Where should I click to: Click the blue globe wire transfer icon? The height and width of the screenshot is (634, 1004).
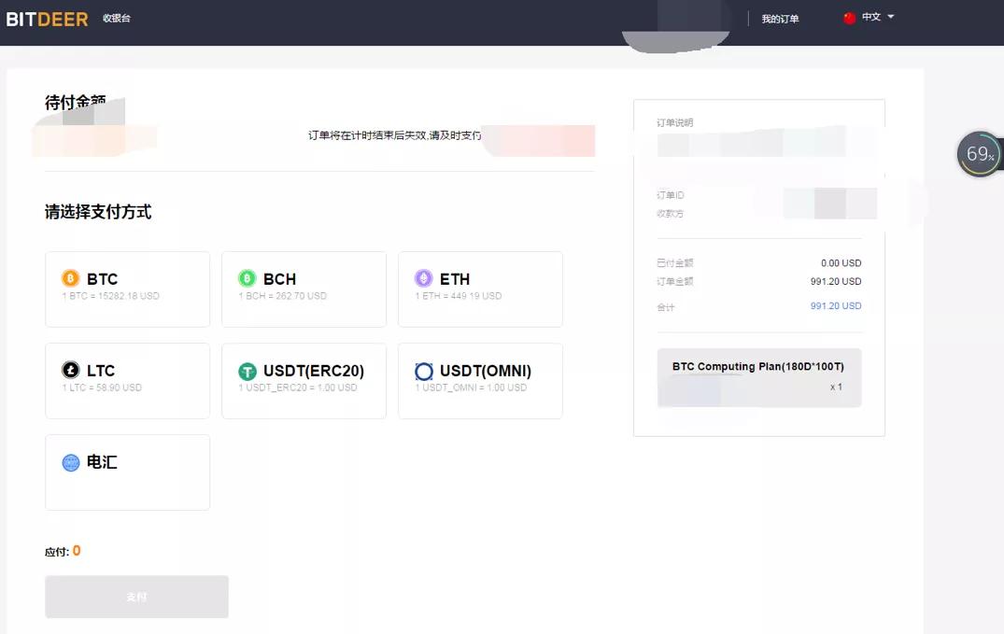coord(70,462)
